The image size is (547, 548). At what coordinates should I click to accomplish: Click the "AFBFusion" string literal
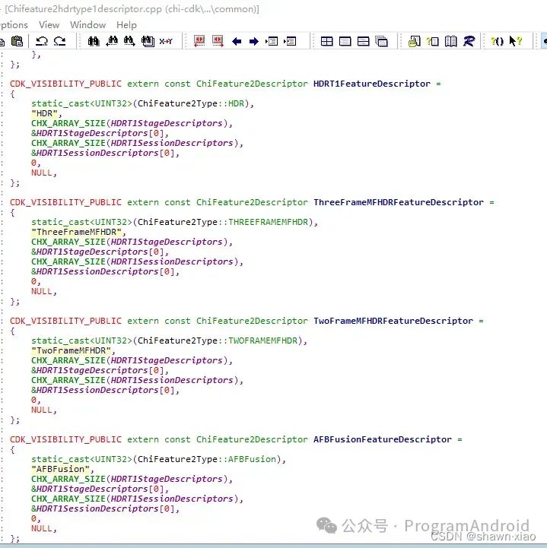coord(61,469)
